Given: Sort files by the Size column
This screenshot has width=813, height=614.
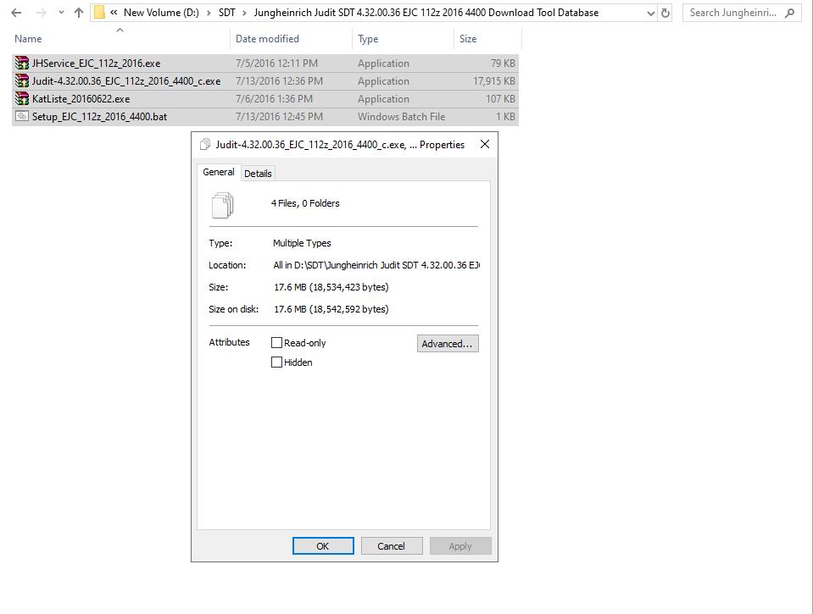Looking at the screenshot, I should point(468,39).
